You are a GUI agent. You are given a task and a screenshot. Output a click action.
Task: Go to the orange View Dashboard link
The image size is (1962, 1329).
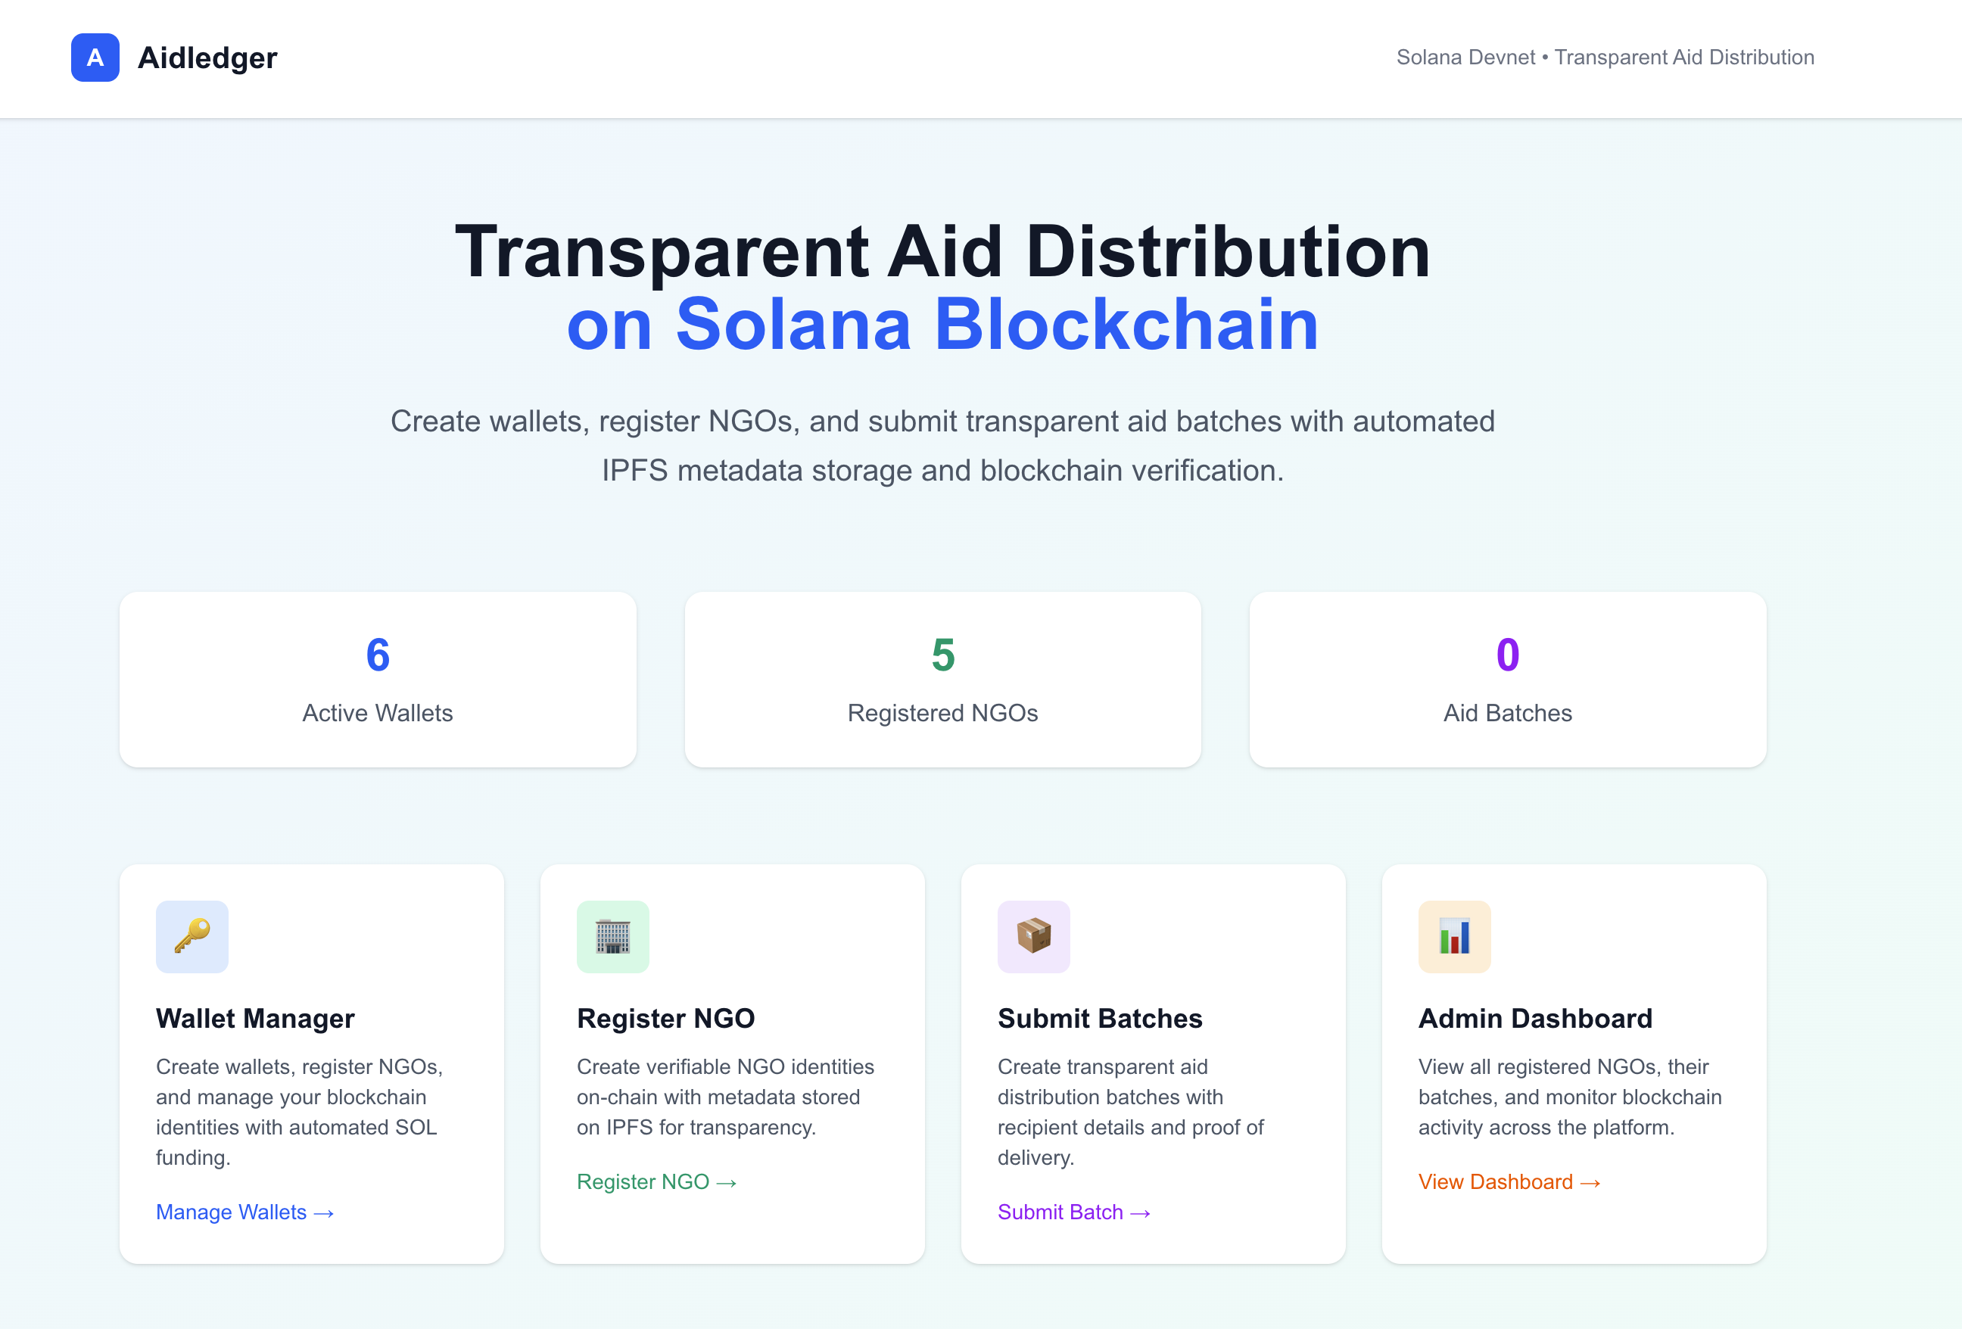(1509, 1181)
